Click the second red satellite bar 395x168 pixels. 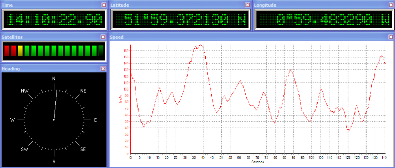13,51
